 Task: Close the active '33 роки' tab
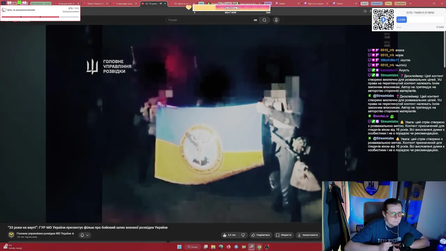pyautogui.click(x=165, y=3)
